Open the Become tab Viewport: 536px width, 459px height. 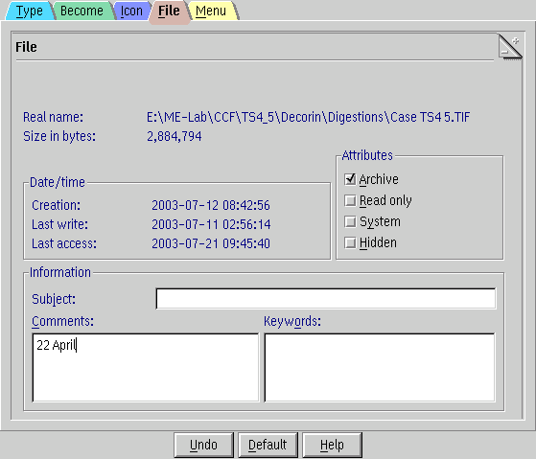82,11
